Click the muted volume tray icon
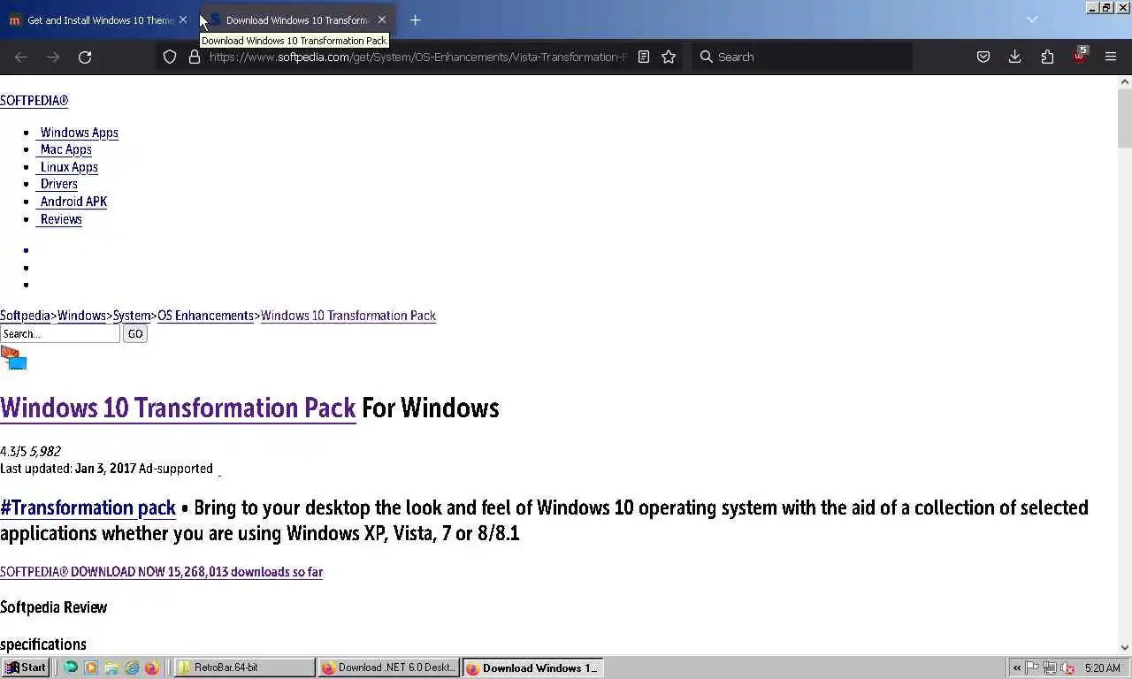Image resolution: width=1132 pixels, height=679 pixels. (x=1067, y=668)
